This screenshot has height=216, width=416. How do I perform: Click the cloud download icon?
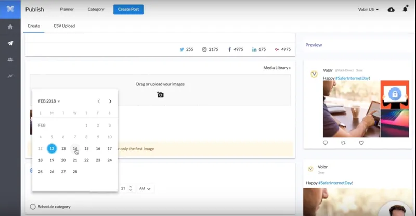click(391, 9)
